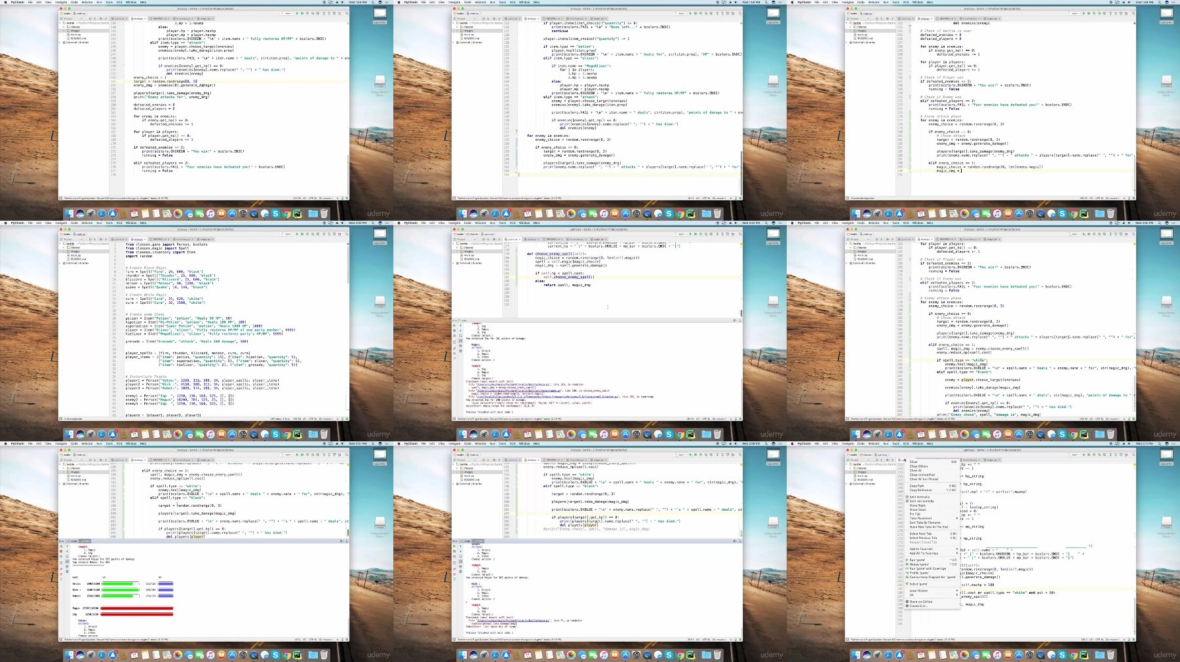Click the red X beside the ValueError console
1180x662 pixels.
454,354
